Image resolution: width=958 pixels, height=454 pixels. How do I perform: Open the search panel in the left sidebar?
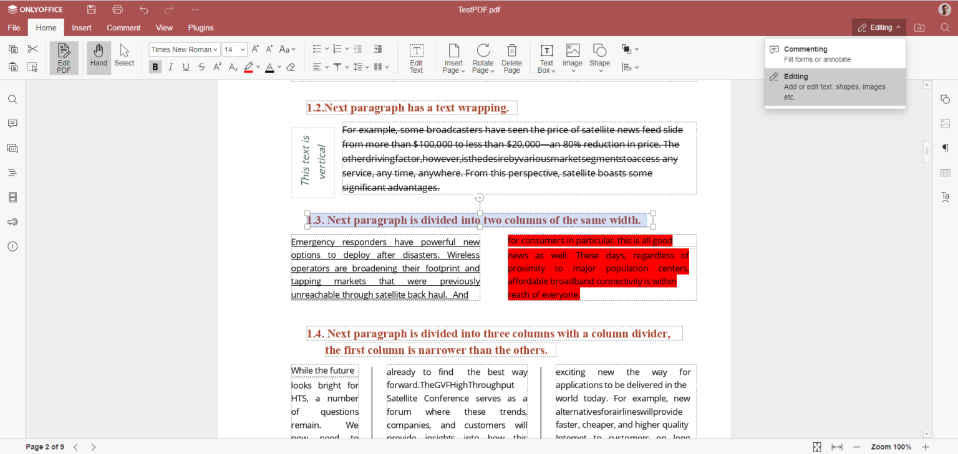click(12, 99)
